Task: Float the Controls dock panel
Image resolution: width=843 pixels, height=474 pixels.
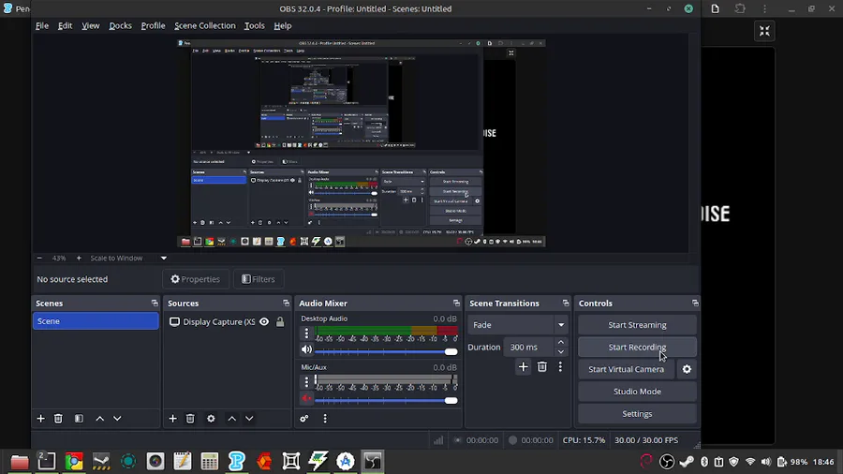Action: [x=695, y=304]
